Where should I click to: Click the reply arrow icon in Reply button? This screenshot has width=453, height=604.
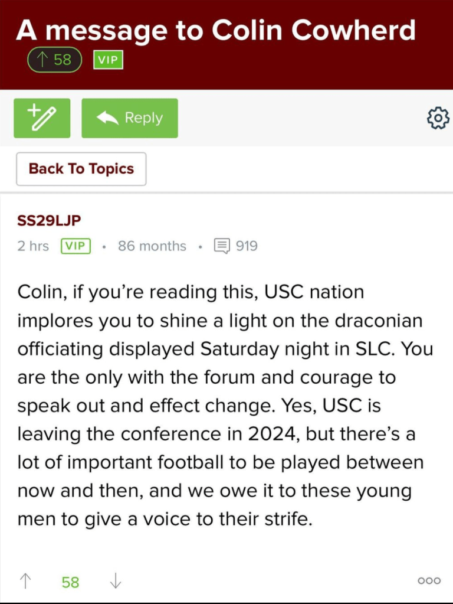107,118
